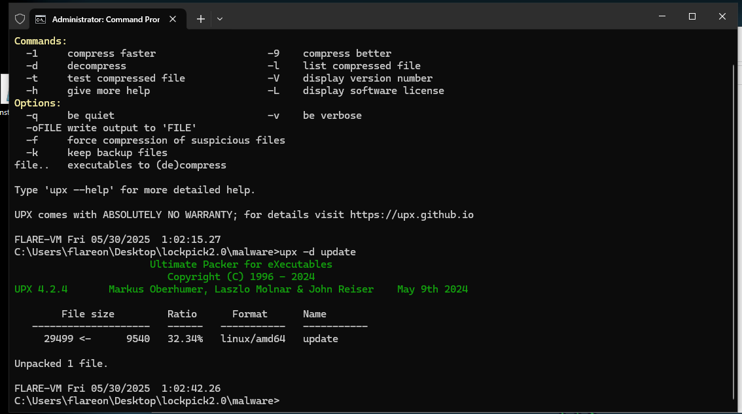
Task: Close the Command Prompt tab
Action: tap(173, 19)
